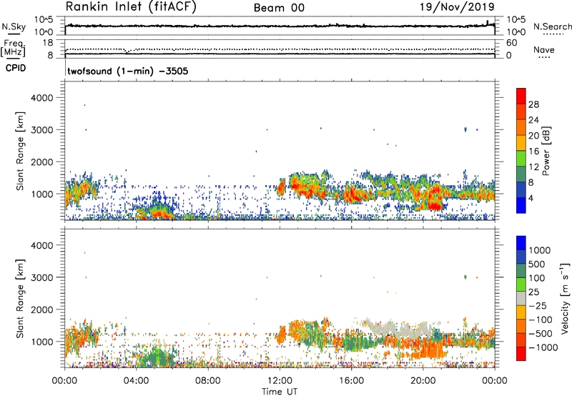Image resolution: width=572 pixels, height=396 pixels.
Task: Click the 'Power [dB]' color bar label
Action: (546, 151)
